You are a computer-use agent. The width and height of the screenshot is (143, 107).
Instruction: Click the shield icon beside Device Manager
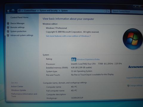click(8, 23)
